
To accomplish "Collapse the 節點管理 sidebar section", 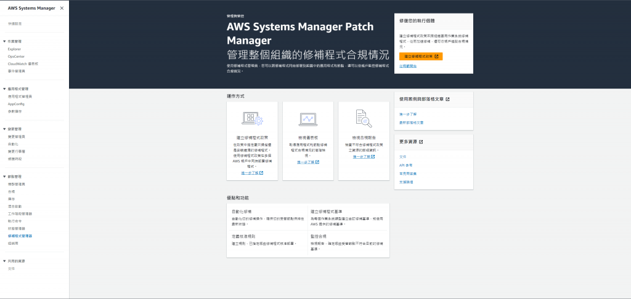I will (x=4, y=177).
